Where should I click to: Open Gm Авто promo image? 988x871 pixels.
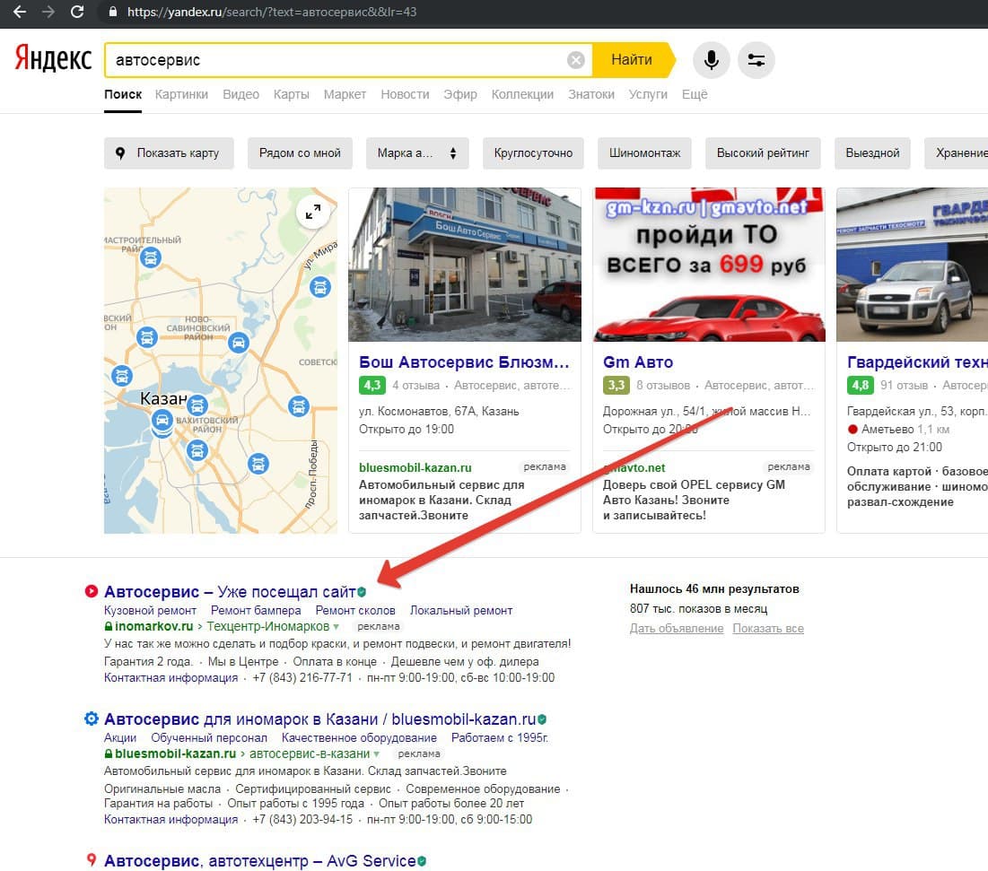[x=709, y=265]
